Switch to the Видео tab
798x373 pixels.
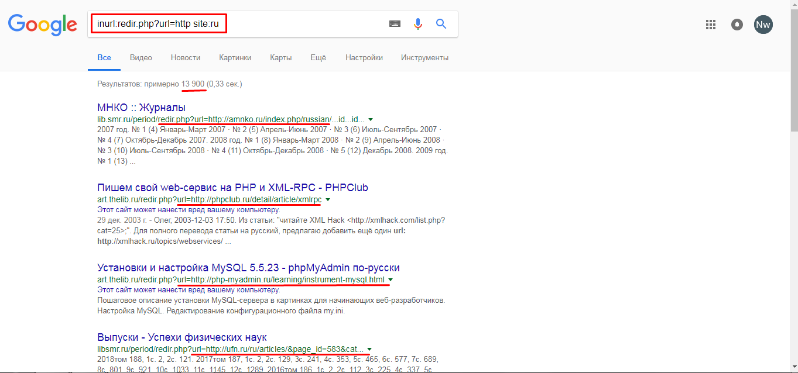[x=141, y=57]
